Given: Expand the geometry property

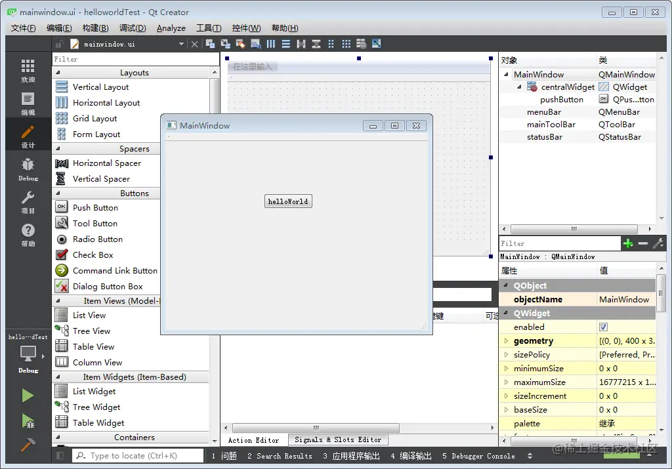Looking at the screenshot, I should [506, 341].
